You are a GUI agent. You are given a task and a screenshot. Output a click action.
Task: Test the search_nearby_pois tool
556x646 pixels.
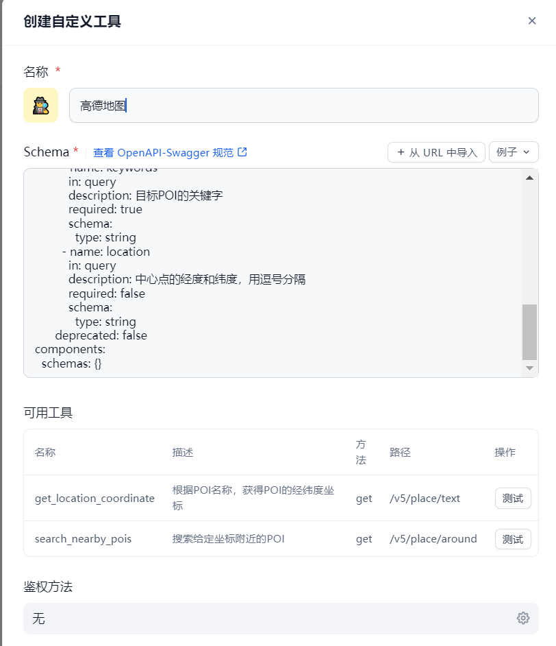(x=513, y=539)
